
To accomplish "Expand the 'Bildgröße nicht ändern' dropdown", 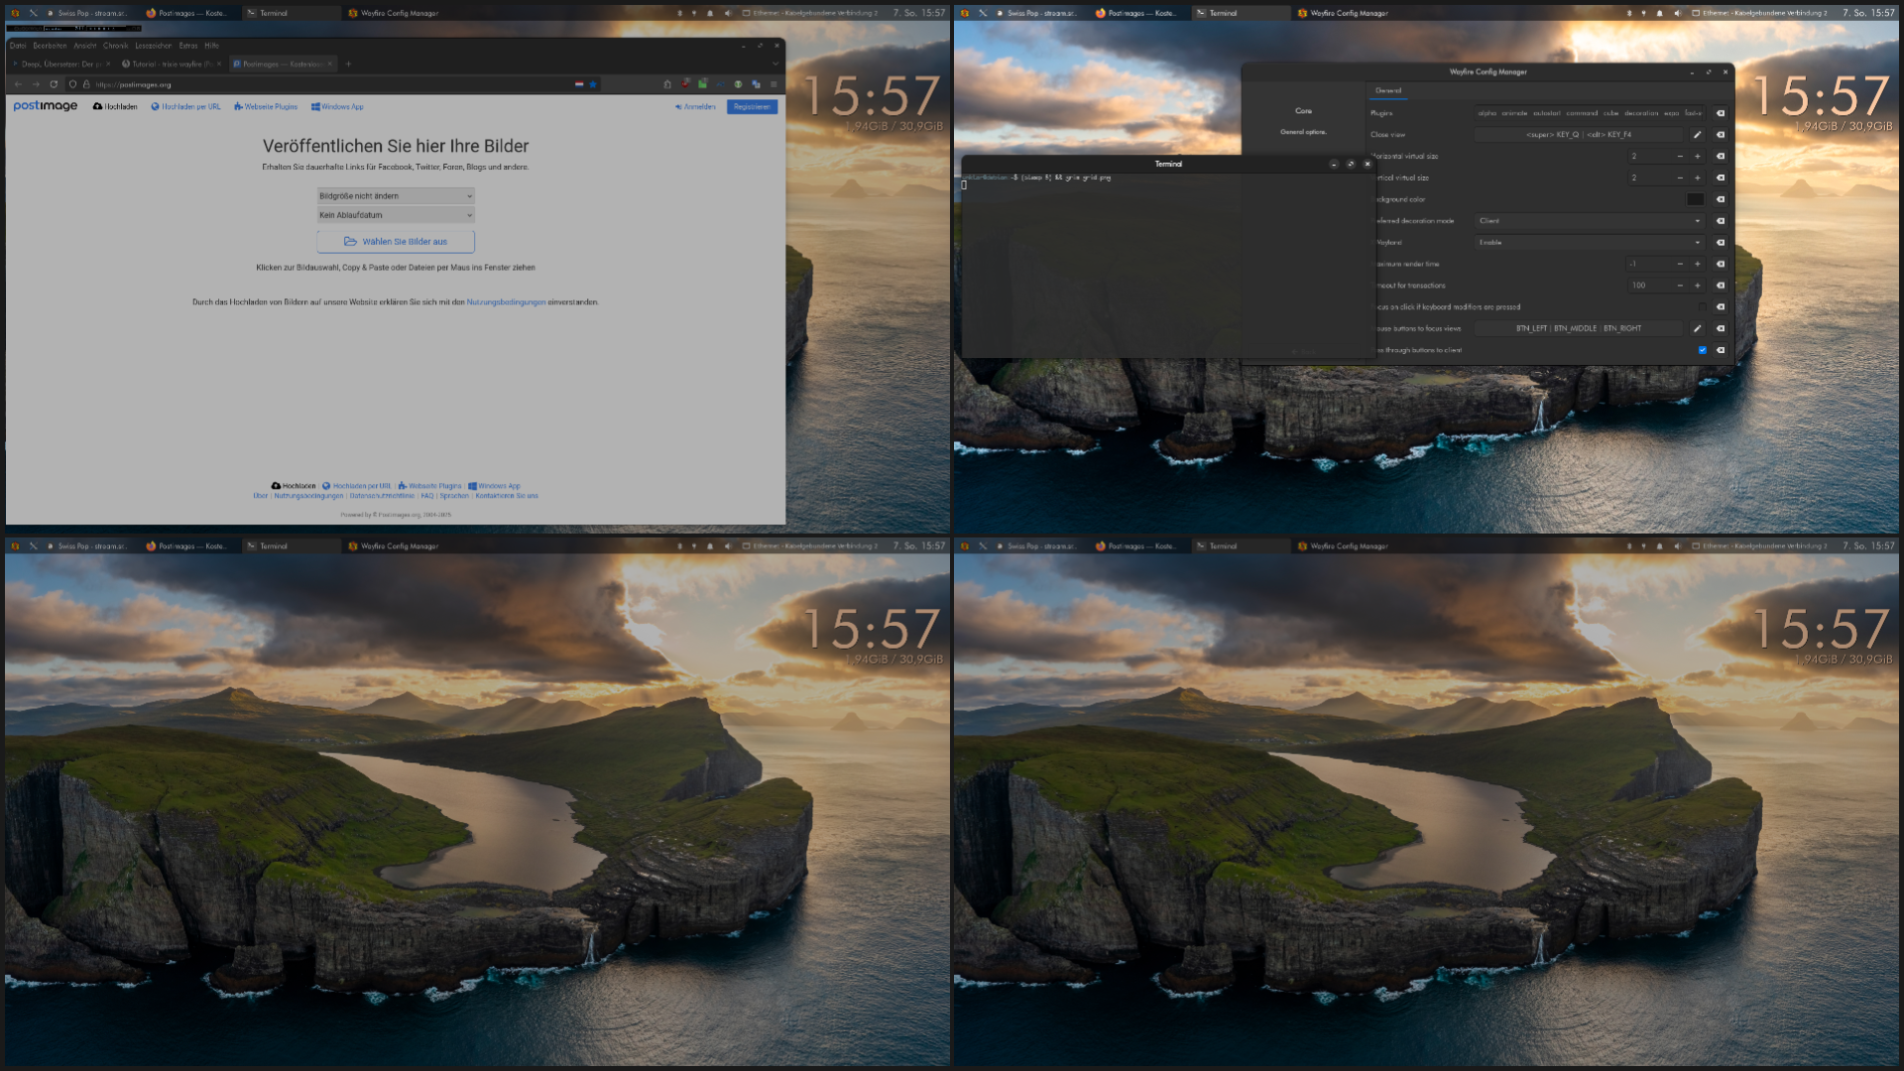I will click(x=396, y=196).
